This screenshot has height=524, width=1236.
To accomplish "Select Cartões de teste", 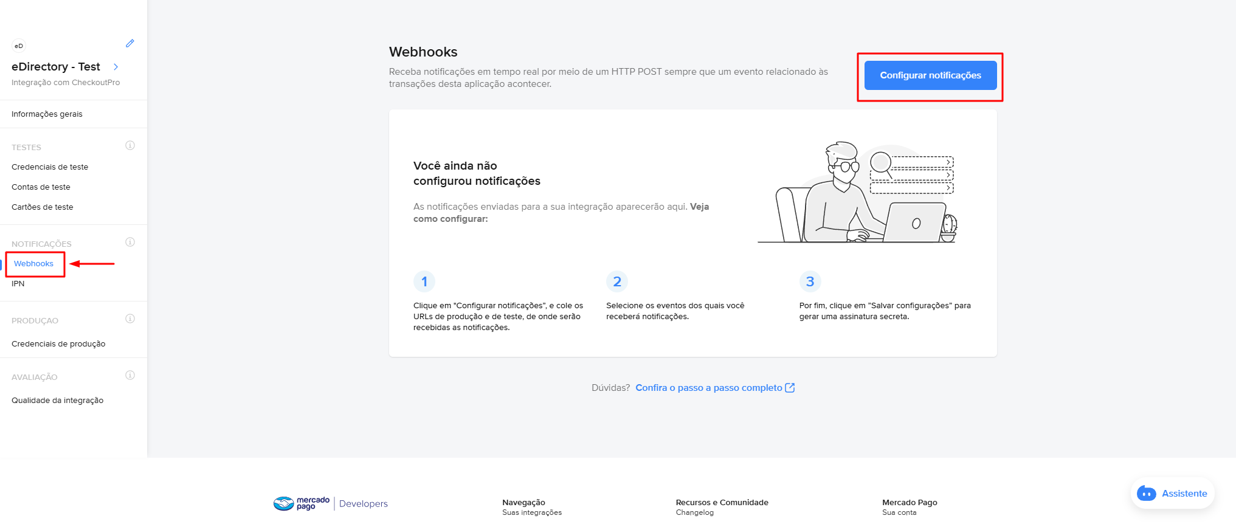I will 43,207.
